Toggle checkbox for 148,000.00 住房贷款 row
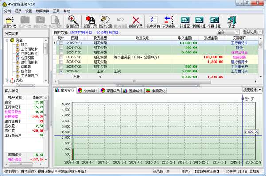266x176 pixels. tap(61, 57)
